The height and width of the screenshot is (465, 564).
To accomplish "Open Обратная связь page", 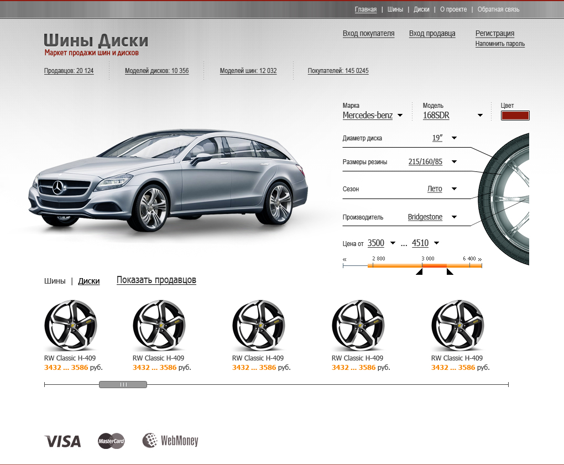I will click(x=498, y=9).
